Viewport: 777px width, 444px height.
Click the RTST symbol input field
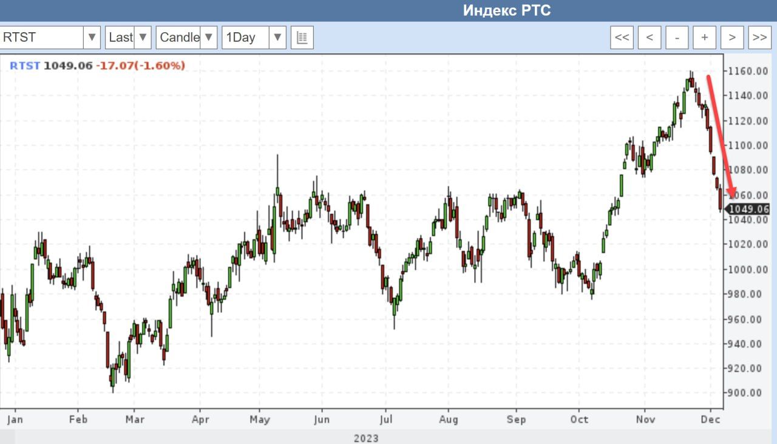pos(41,37)
